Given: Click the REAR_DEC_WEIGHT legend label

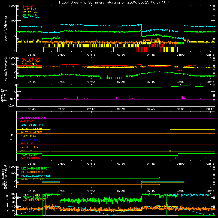Looking at the screenshot, I should tap(33, 179).
